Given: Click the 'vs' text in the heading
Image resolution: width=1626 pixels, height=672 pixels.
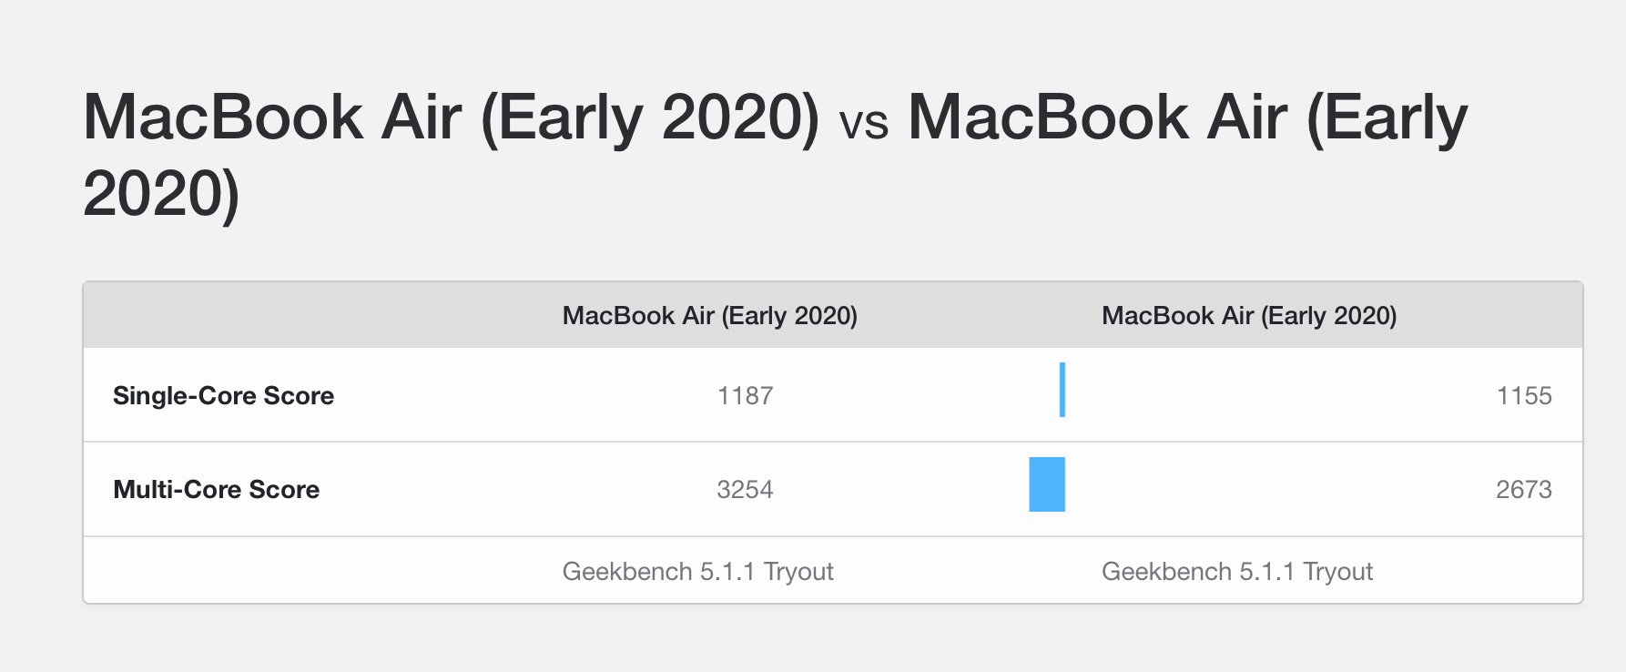Looking at the screenshot, I should pyautogui.click(x=864, y=124).
